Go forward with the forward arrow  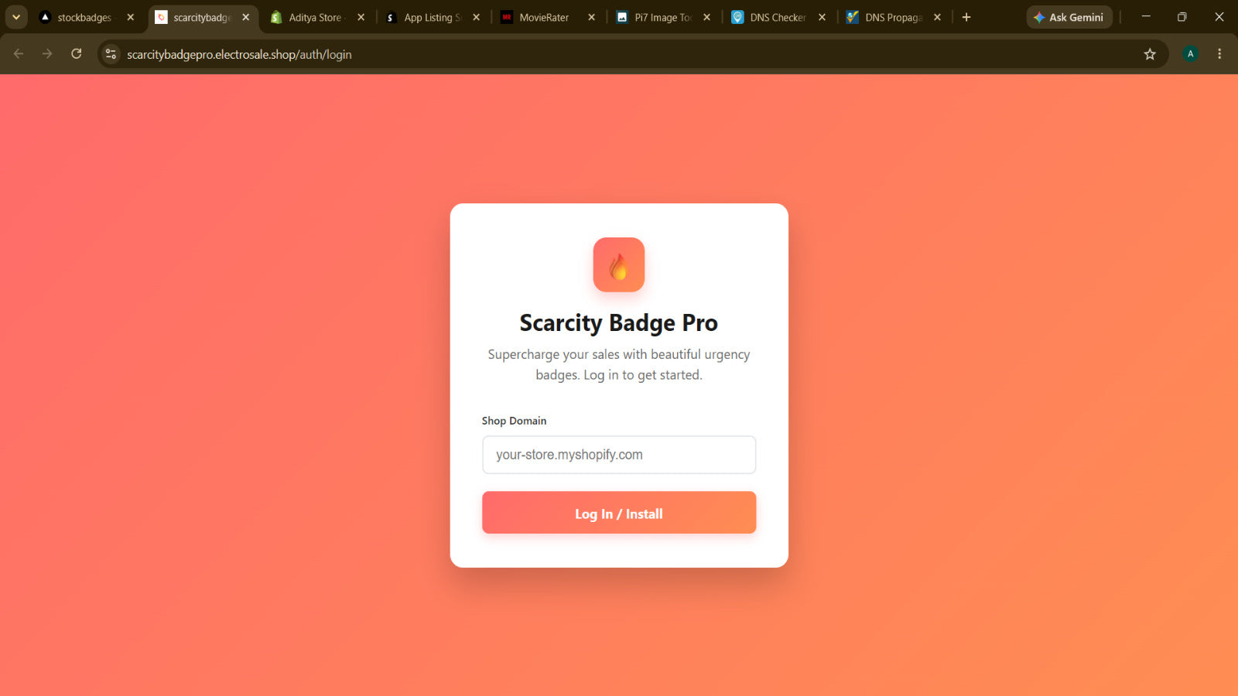click(x=47, y=54)
